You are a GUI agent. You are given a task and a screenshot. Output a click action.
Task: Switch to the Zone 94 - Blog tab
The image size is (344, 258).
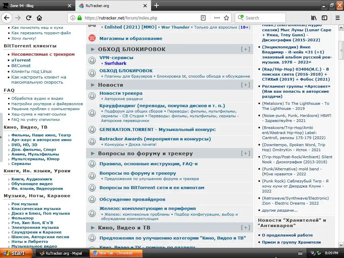pos(37,6)
